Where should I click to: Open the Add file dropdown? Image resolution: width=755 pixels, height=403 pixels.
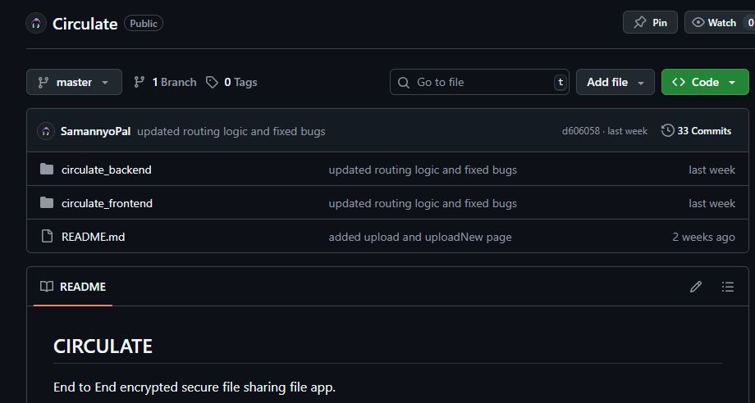[615, 82]
